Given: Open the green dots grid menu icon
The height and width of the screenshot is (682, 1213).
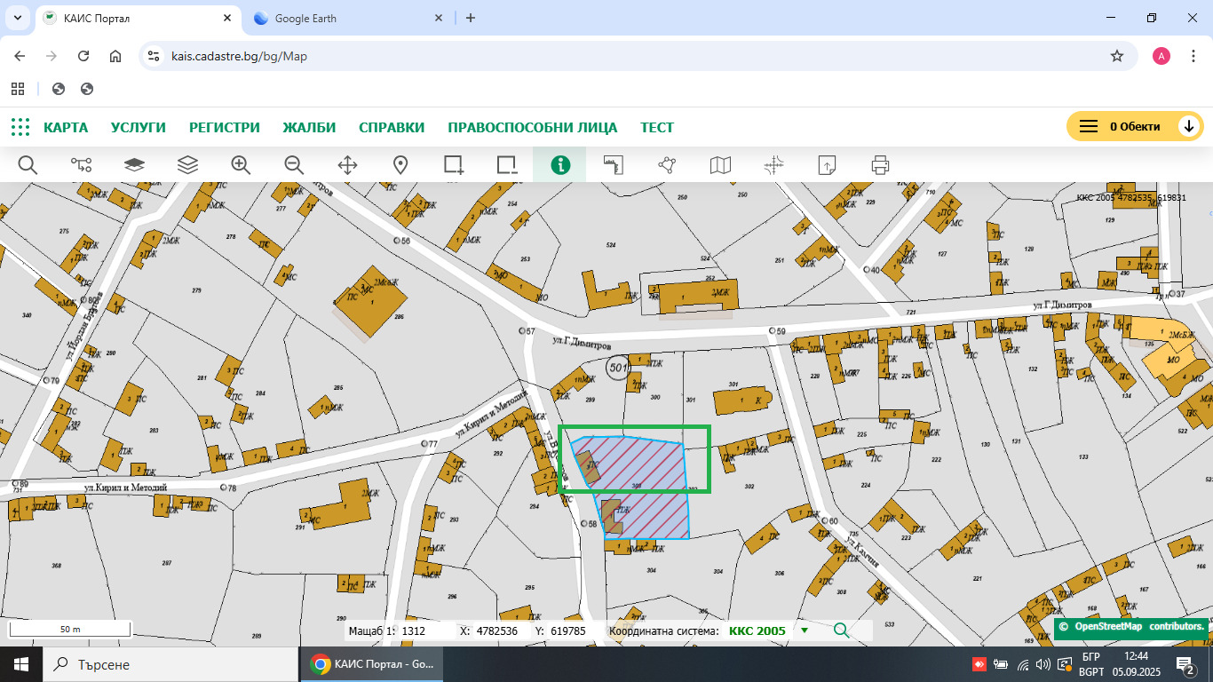Looking at the screenshot, I should [x=20, y=127].
